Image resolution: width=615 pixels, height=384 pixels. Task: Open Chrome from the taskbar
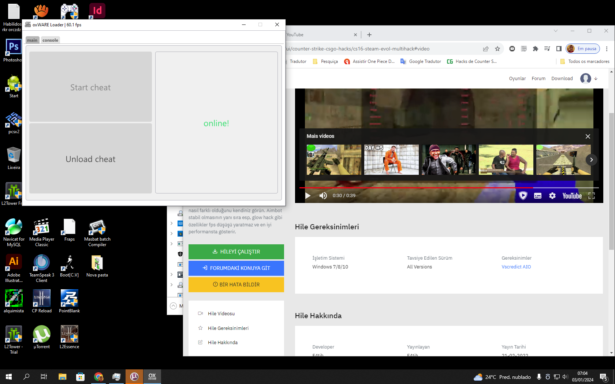click(x=98, y=377)
